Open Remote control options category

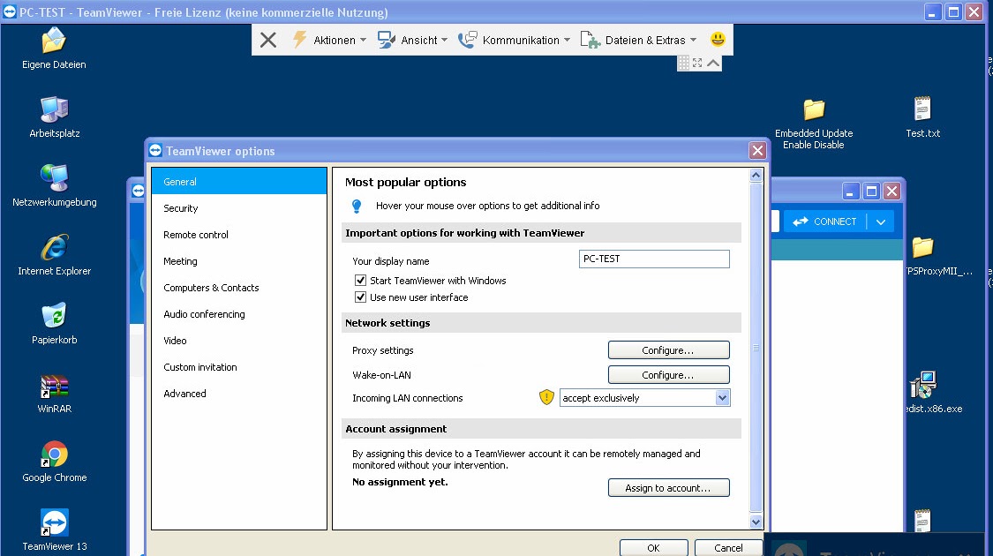pyautogui.click(x=239, y=235)
